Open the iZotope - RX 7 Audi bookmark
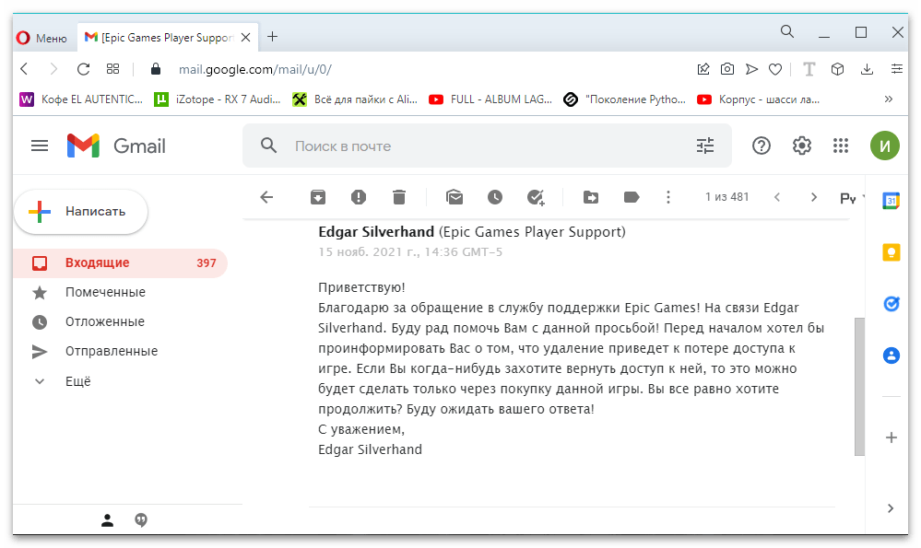The height and width of the screenshot is (548, 921). [x=218, y=99]
